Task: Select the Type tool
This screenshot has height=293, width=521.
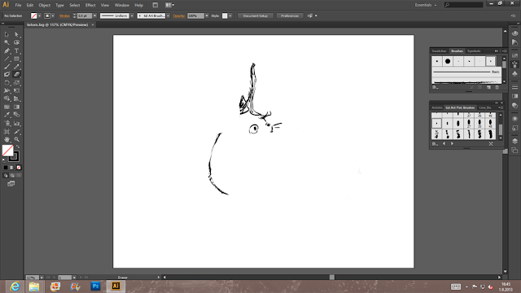Action: click(x=16, y=50)
